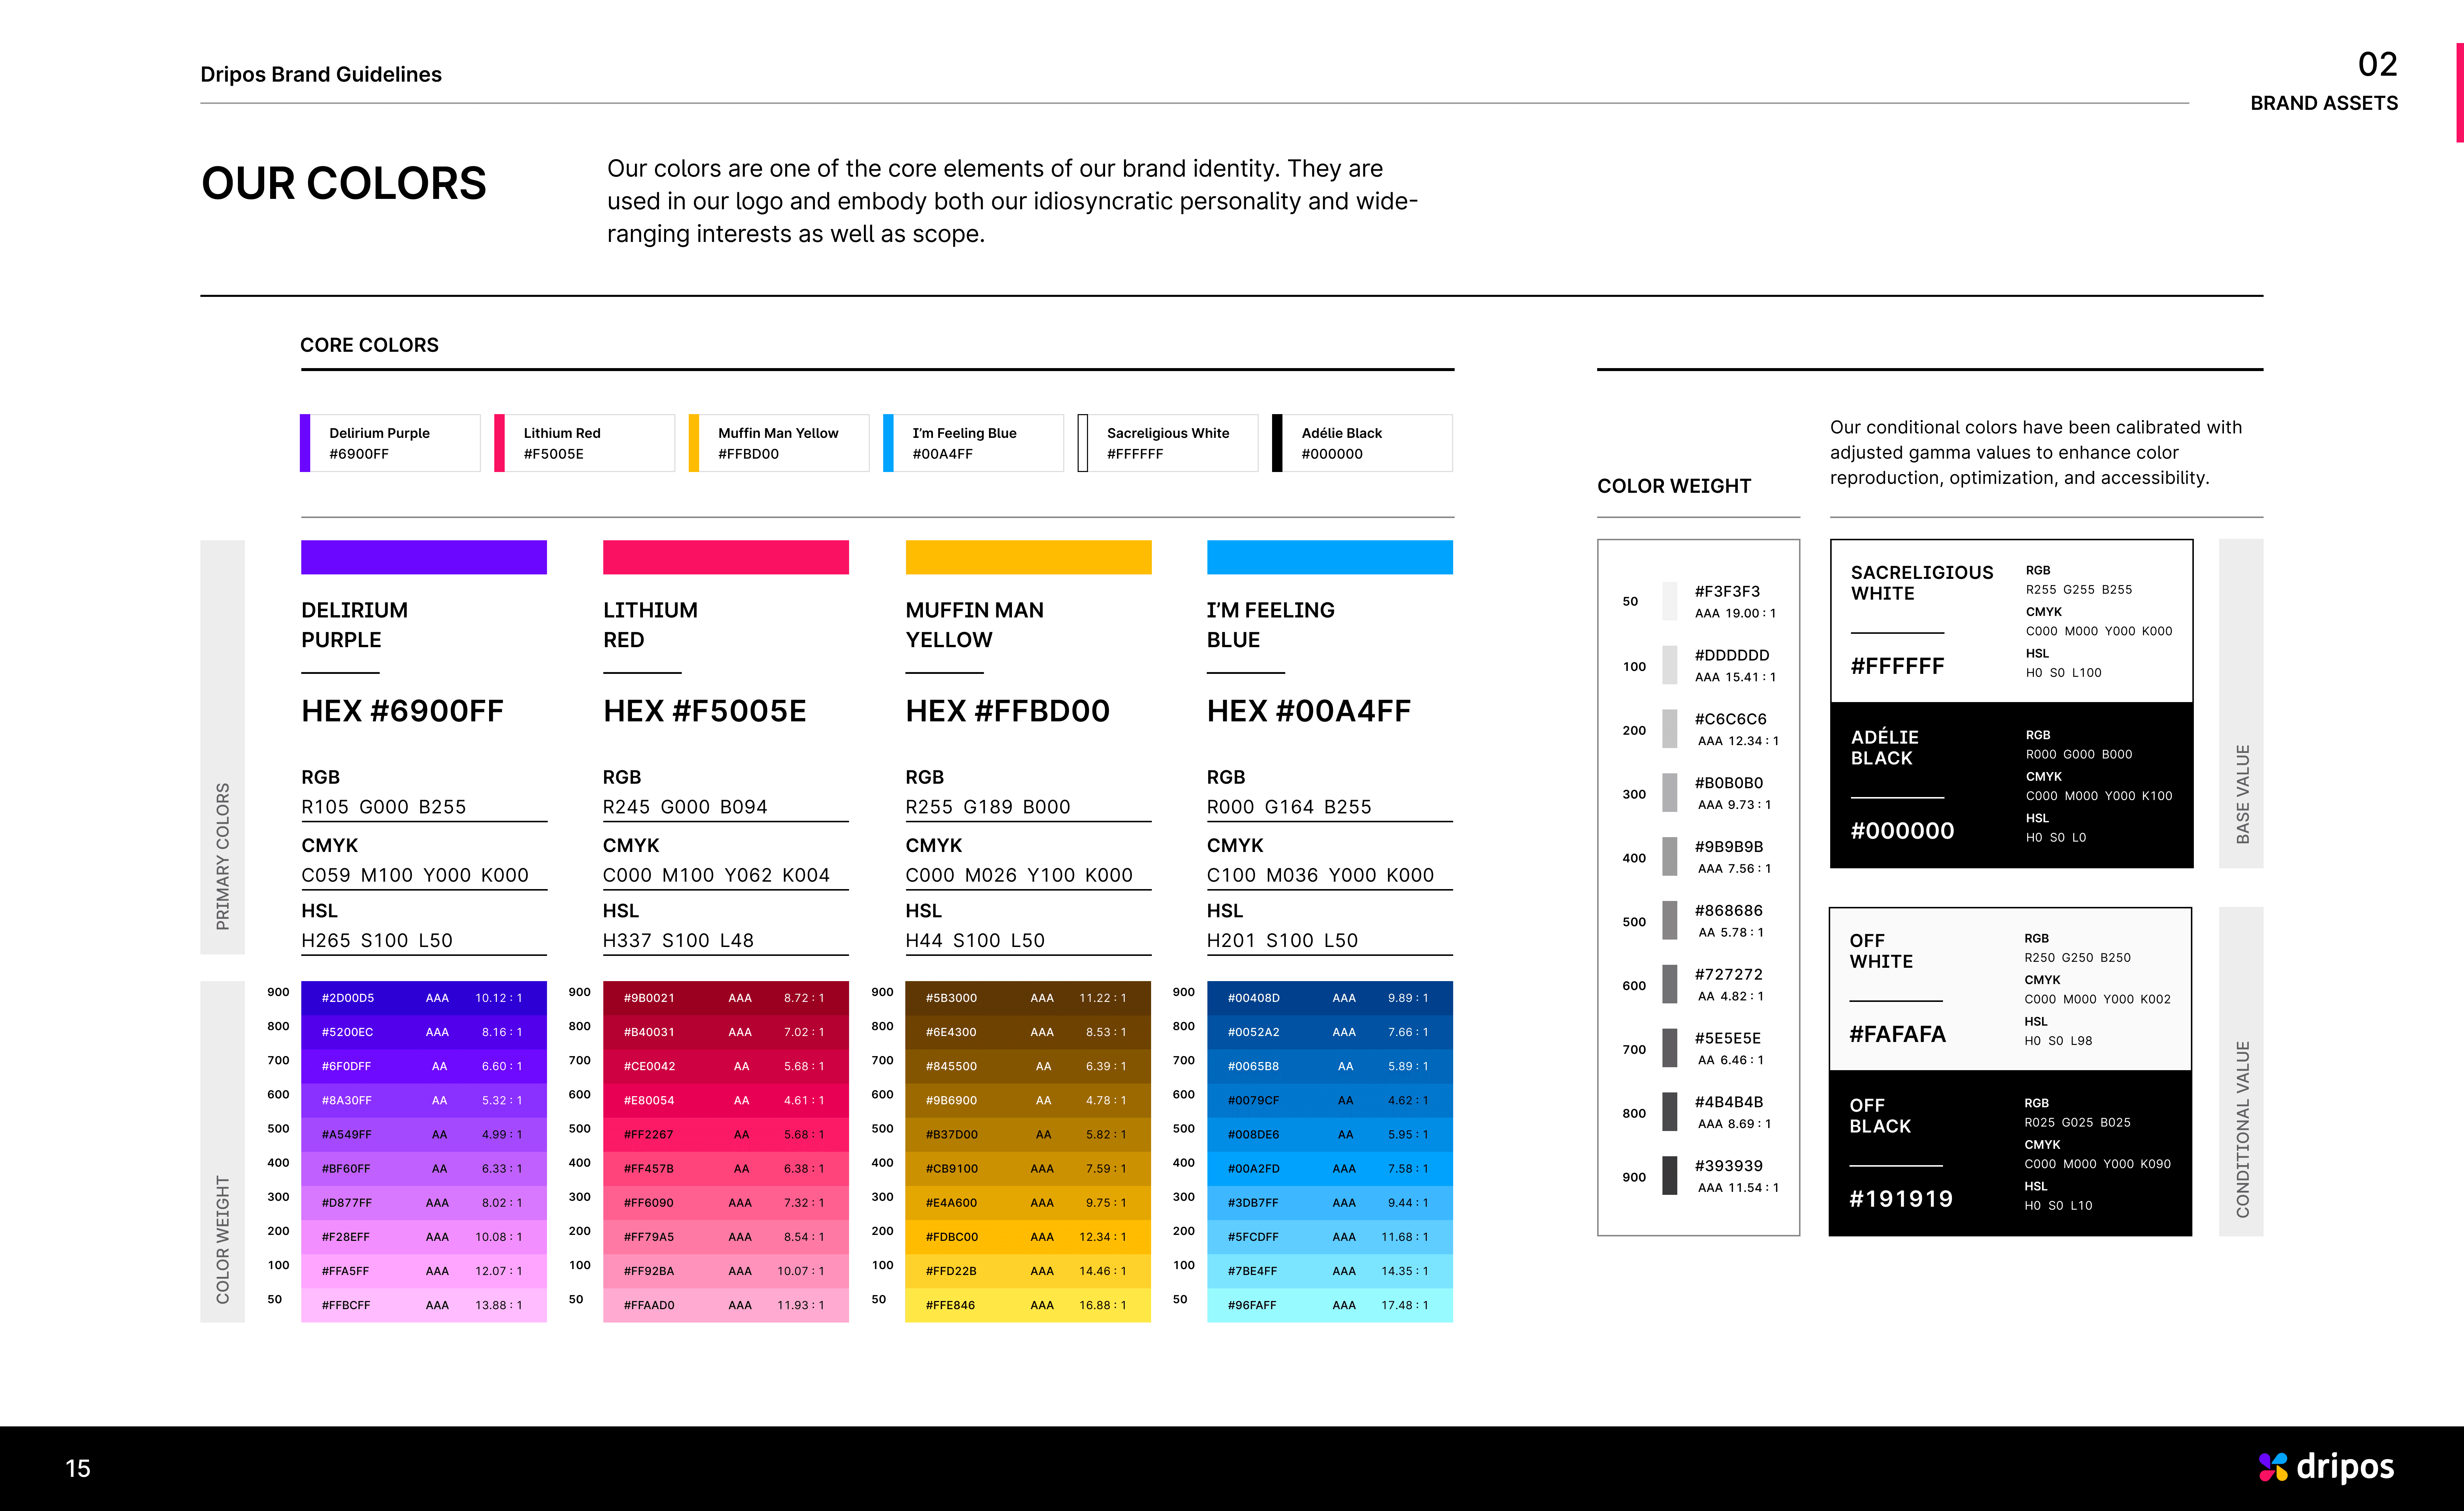2464x1511 pixels.
Task: Click the #868686 gray weight swatch
Action: pos(1669,920)
